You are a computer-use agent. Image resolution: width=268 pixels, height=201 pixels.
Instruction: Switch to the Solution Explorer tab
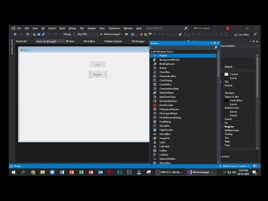(113, 41)
